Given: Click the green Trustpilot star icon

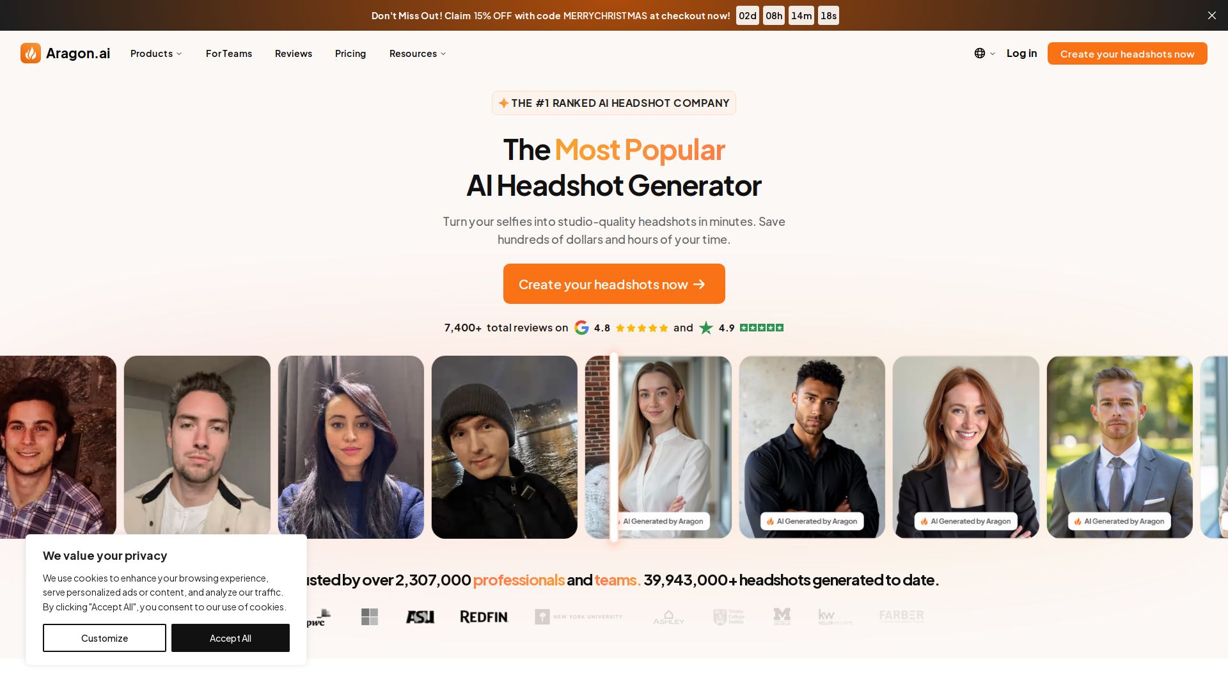Looking at the screenshot, I should pos(706,328).
